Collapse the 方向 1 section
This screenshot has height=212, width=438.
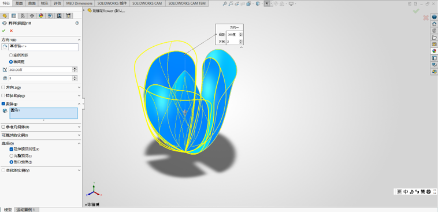[79, 40]
